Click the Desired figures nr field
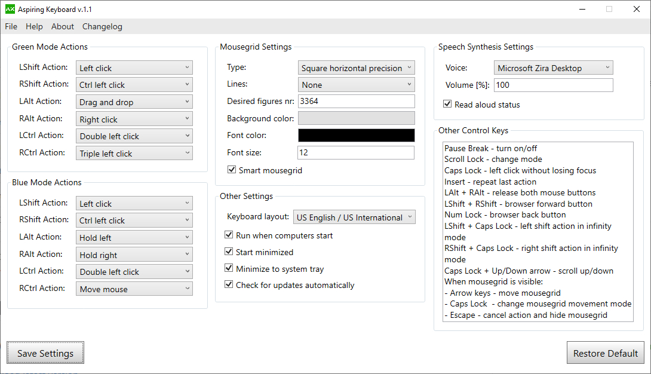Image resolution: width=651 pixels, height=374 pixels. pos(356,102)
